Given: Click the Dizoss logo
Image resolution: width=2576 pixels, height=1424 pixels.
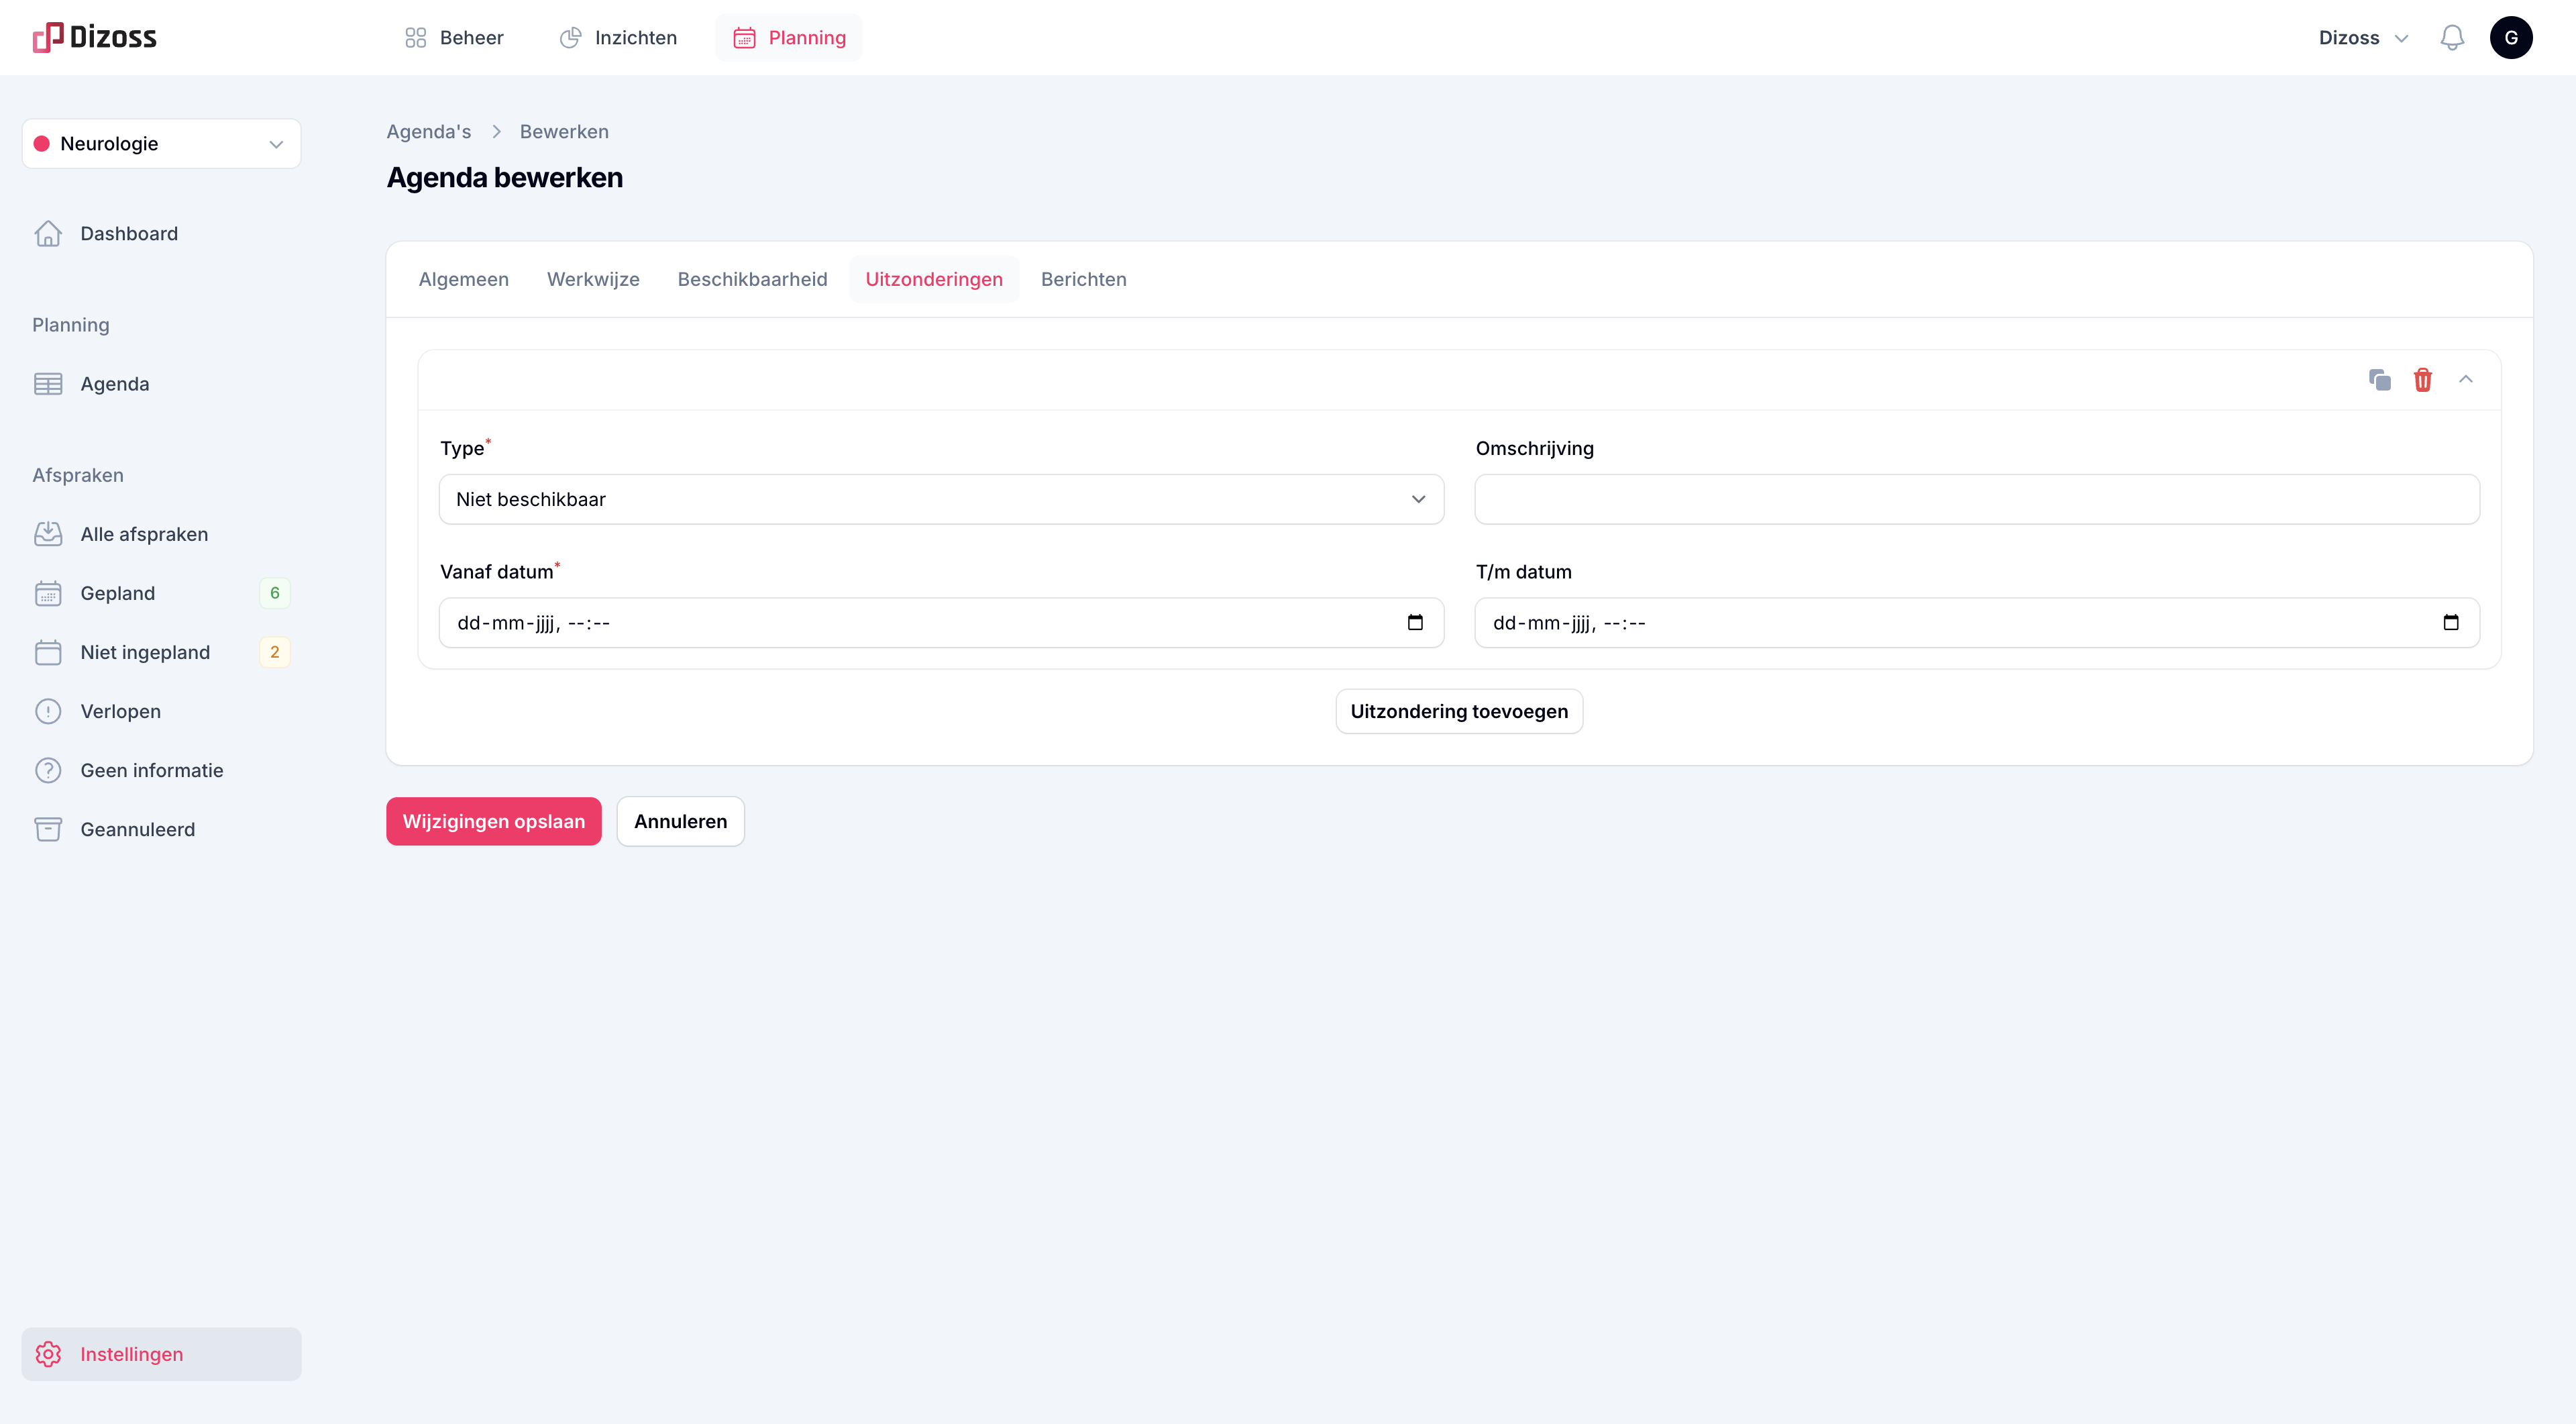Looking at the screenshot, I should click(95, 38).
